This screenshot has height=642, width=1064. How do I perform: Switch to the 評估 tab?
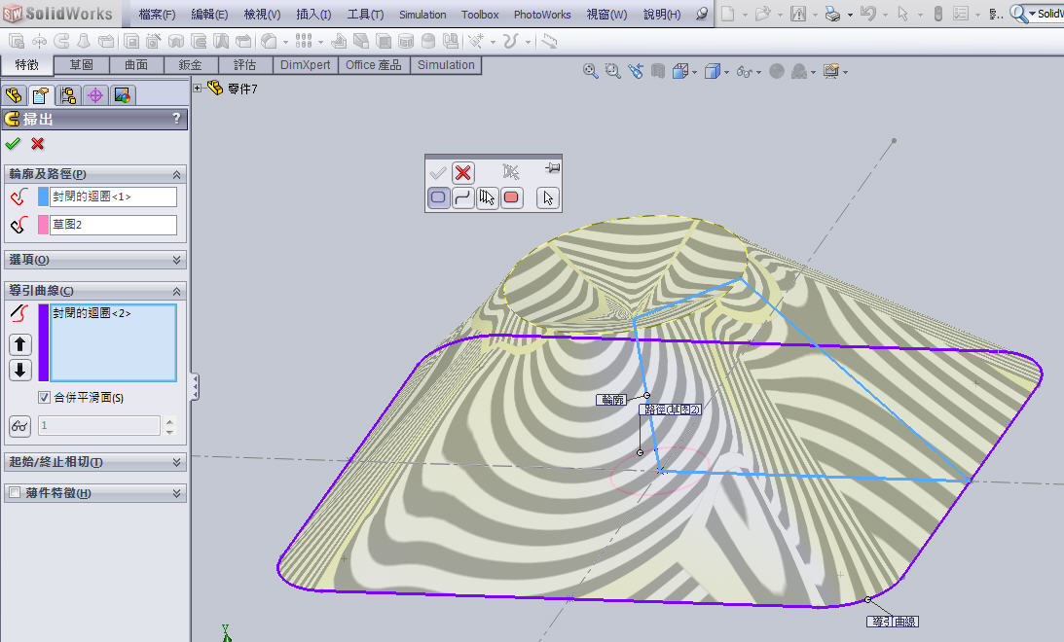click(x=245, y=64)
